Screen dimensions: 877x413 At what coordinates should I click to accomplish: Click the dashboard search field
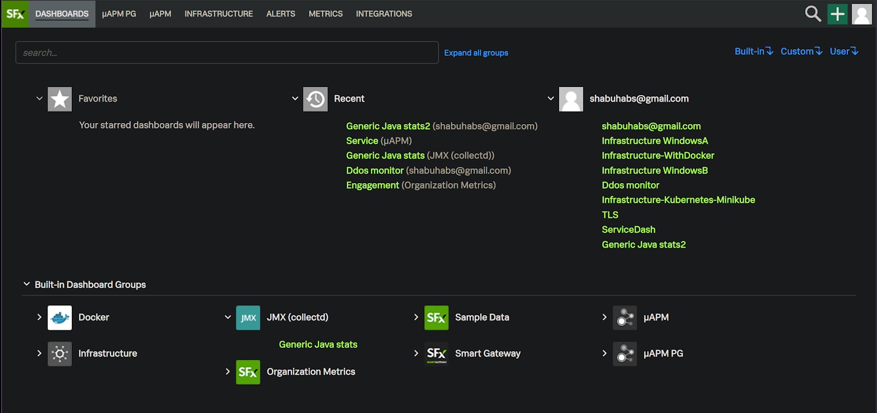(x=227, y=53)
